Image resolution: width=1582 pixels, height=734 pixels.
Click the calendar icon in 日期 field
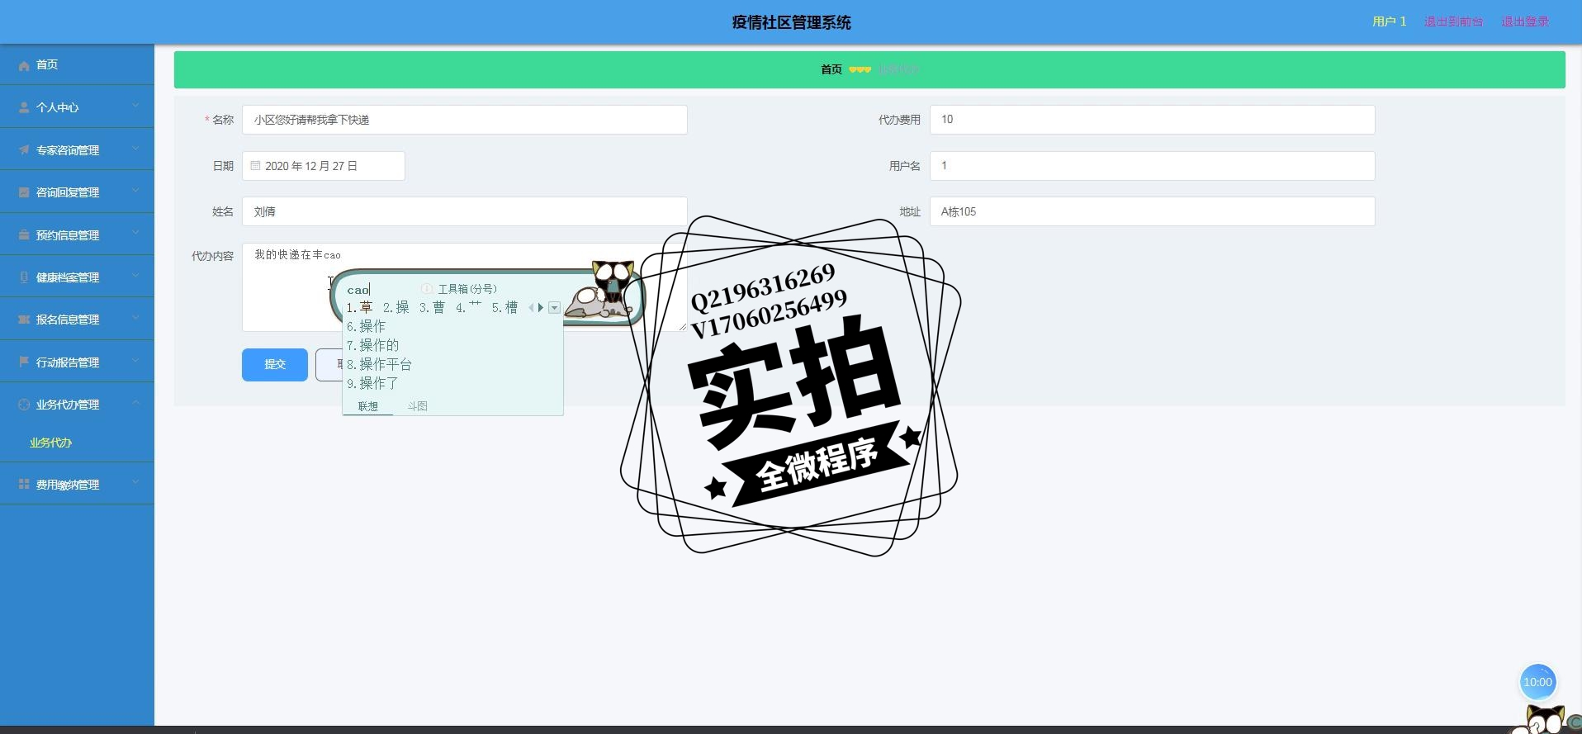pos(255,166)
